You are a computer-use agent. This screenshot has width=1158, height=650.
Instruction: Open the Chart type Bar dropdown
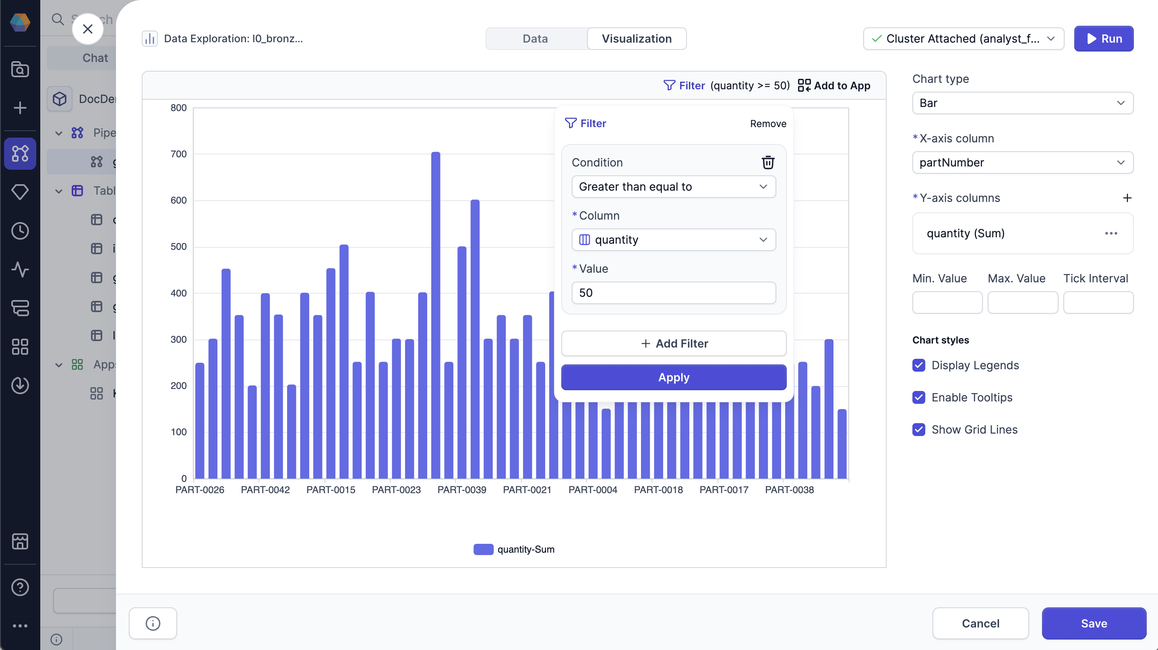click(1022, 103)
